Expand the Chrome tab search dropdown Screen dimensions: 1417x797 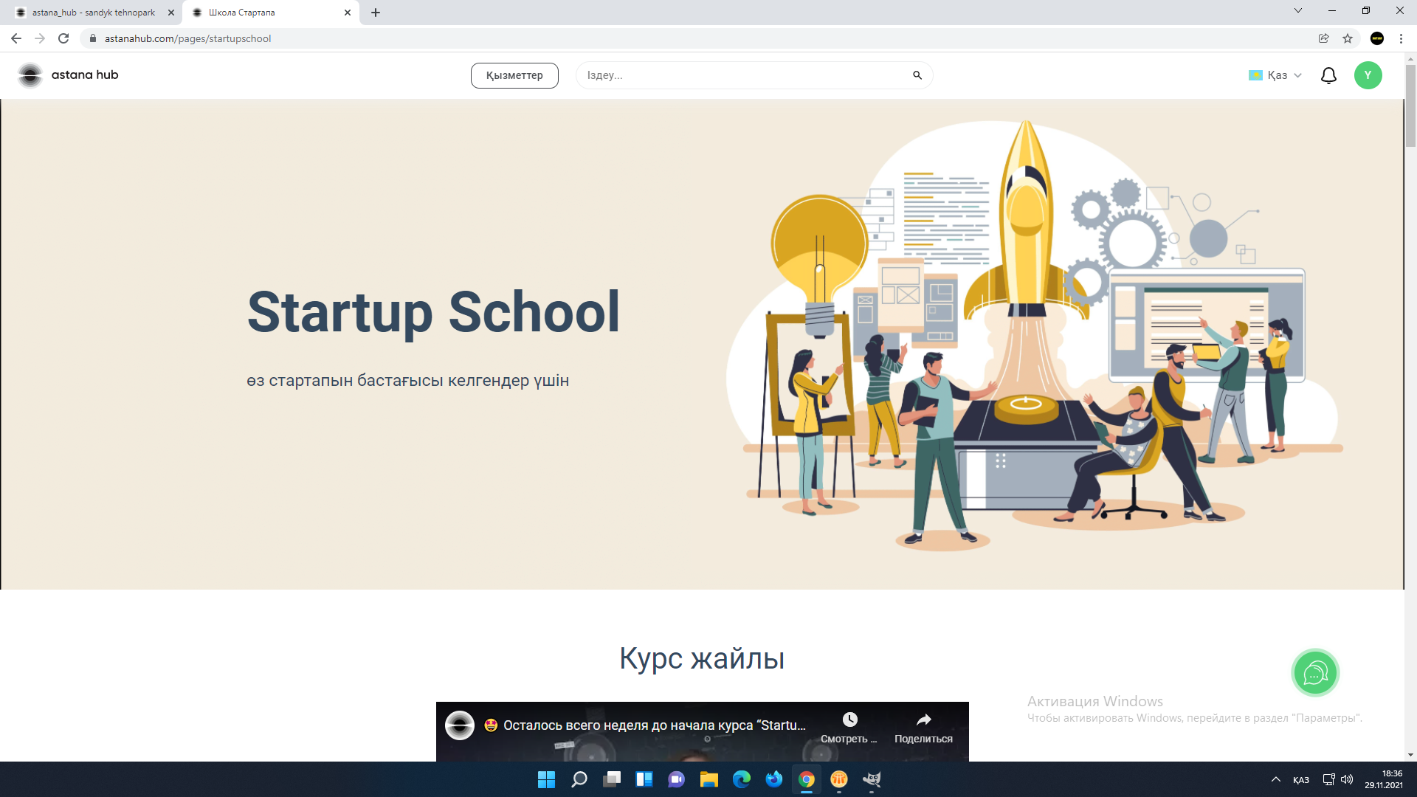[x=1298, y=11]
